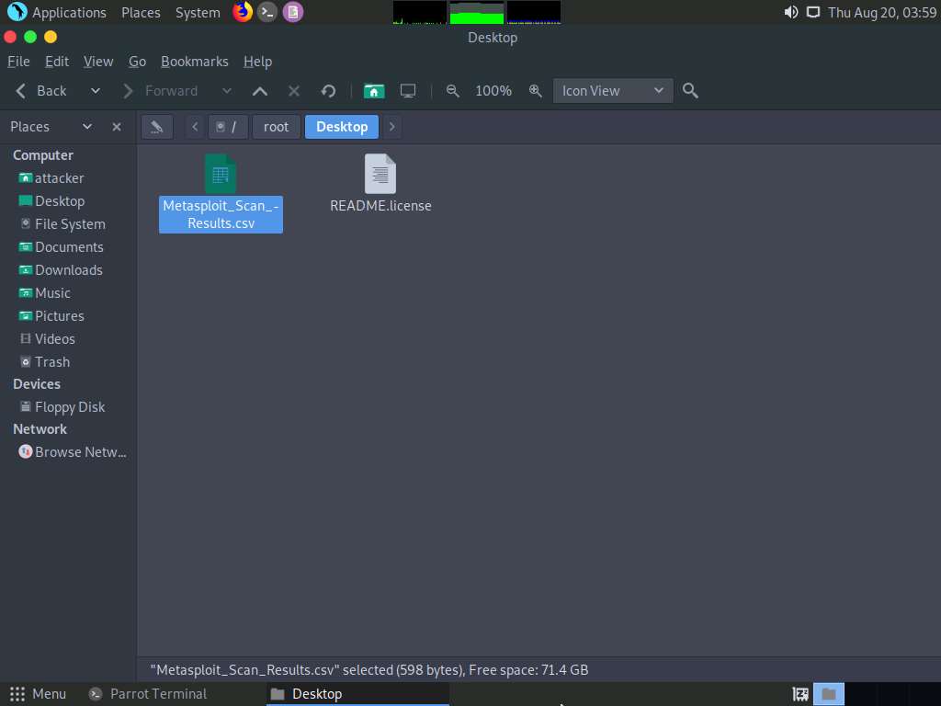Open the Icon View mode dropdown
The width and height of the screenshot is (941, 706).
(613, 91)
